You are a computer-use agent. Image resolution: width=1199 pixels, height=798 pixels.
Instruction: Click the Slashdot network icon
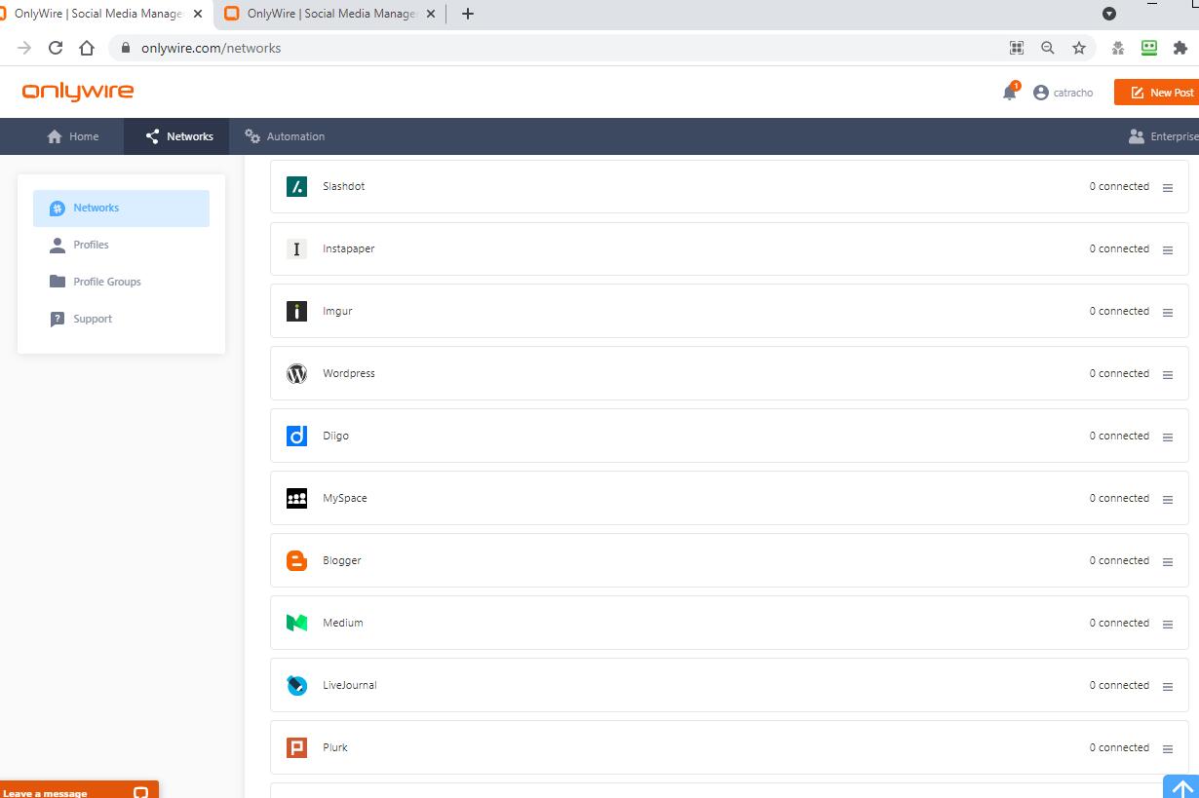[296, 186]
